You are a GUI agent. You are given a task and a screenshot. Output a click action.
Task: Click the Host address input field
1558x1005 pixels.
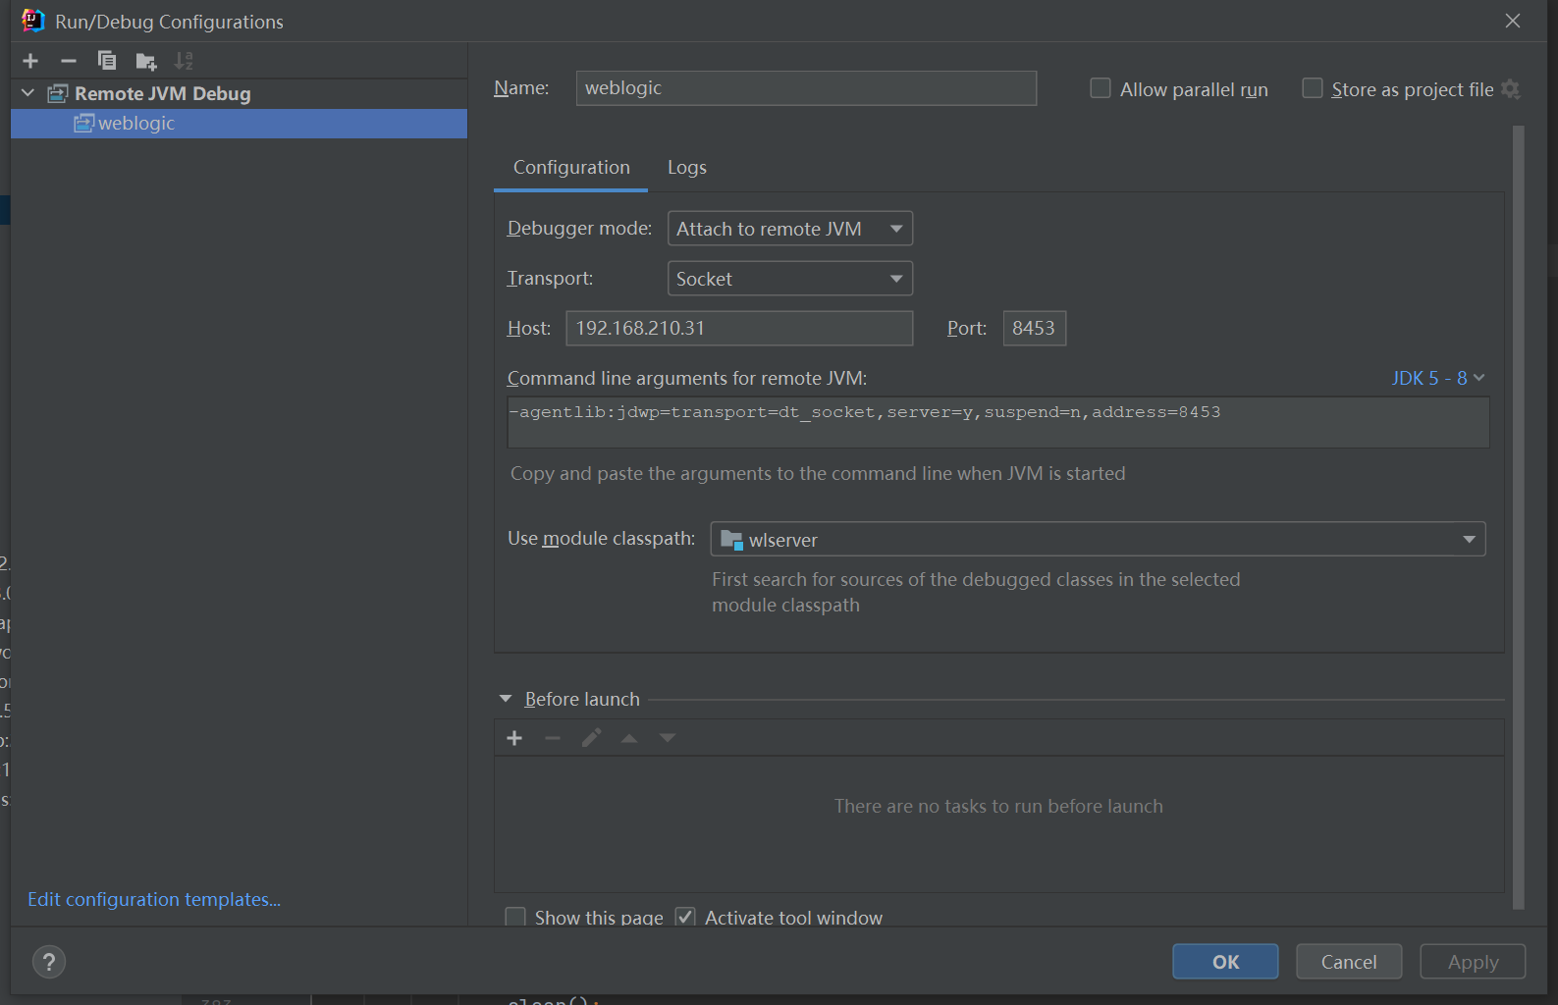[738, 329]
